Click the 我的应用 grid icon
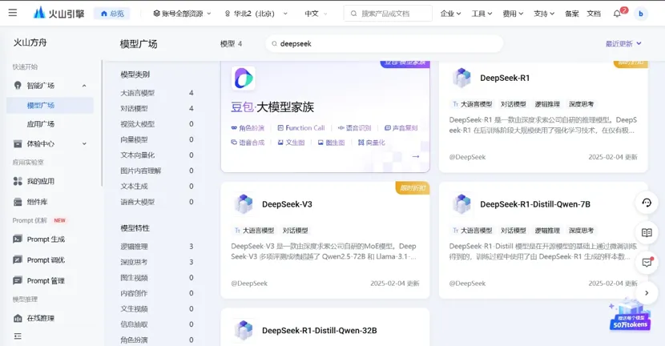 (18, 181)
